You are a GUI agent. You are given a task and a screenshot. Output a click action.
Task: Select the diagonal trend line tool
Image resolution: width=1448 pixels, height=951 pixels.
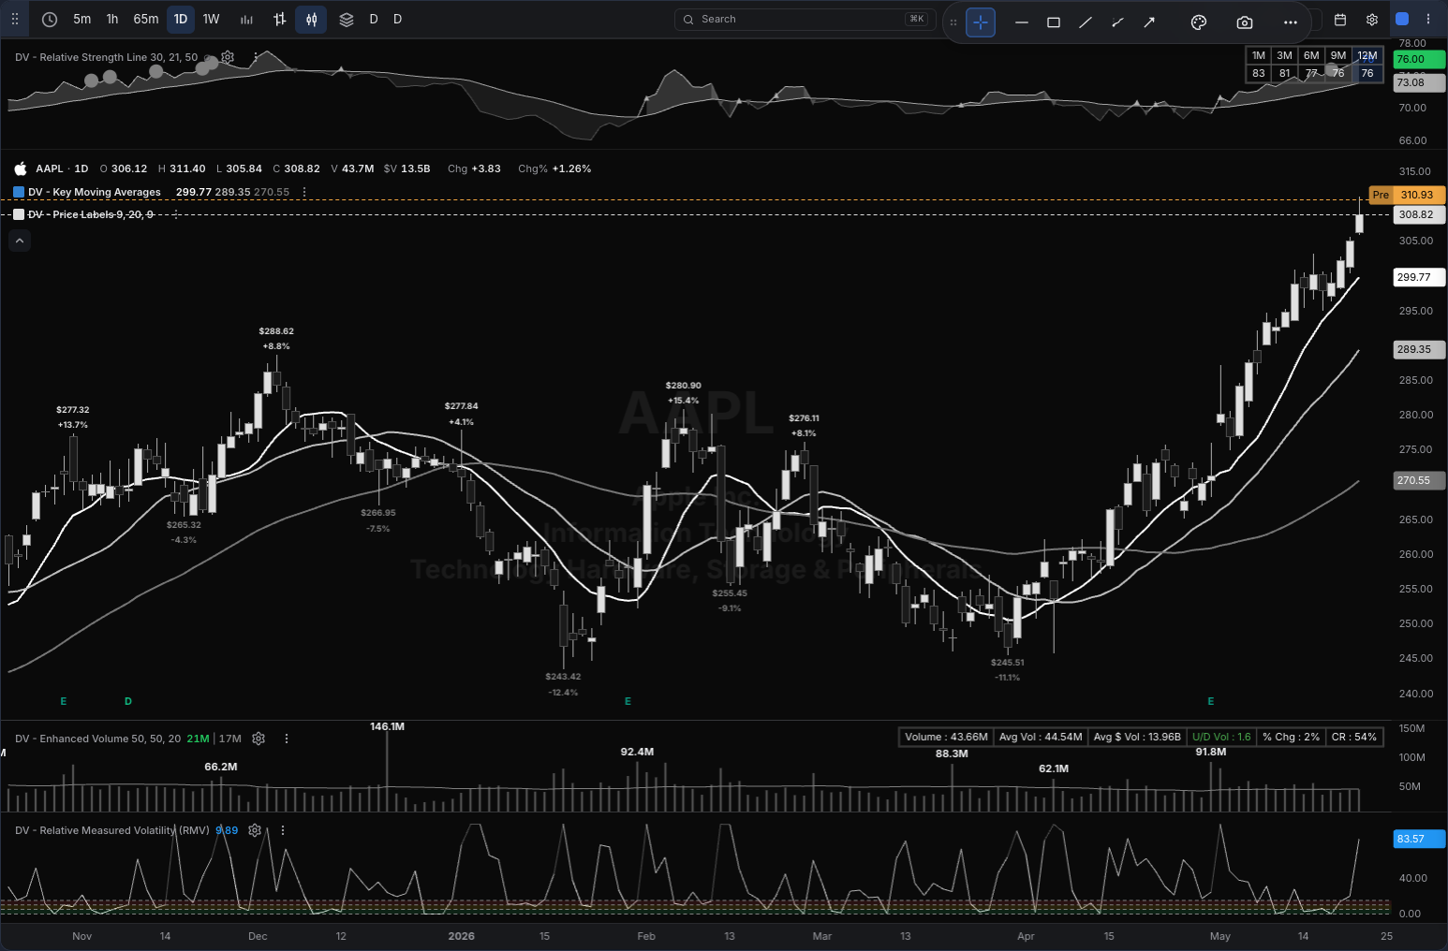1086,22
